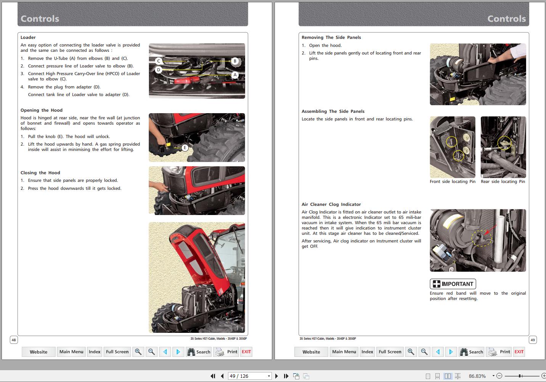Click left page's blue forward arrow
Image resolution: width=546 pixels, height=382 pixels.
pos(178,352)
